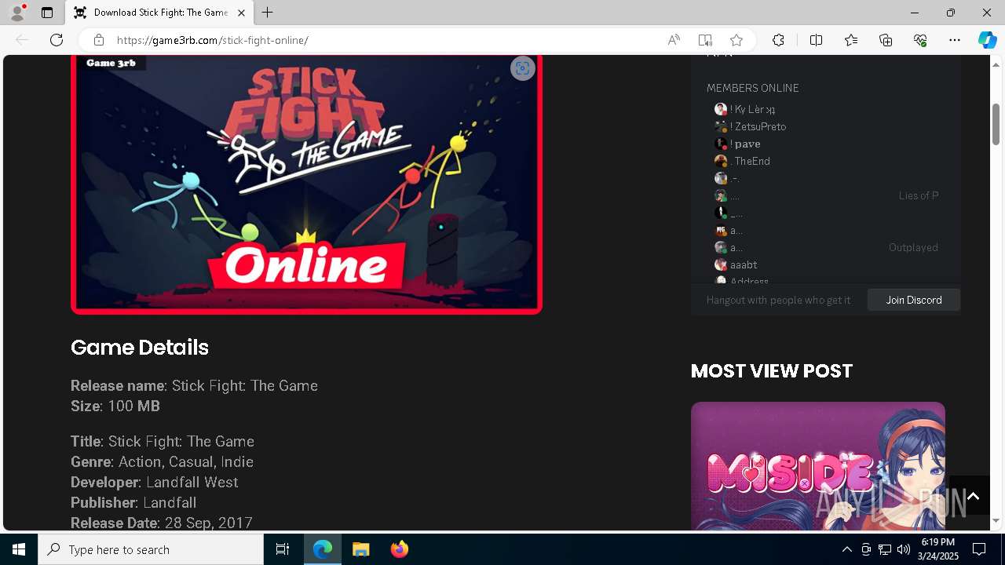Open browser Extensions icon
This screenshot has height=565, width=1005.
(778, 40)
